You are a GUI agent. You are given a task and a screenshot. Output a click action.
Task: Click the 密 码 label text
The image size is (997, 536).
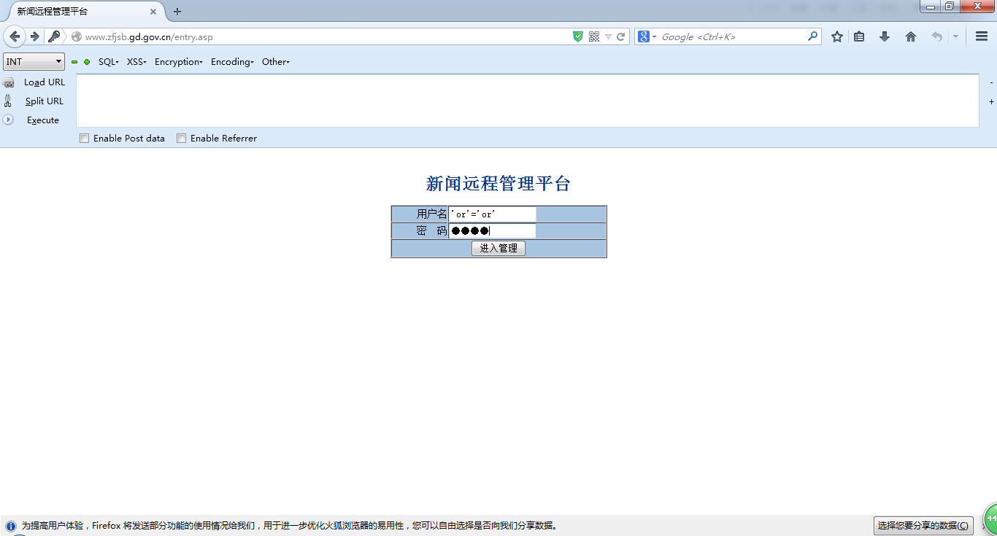pos(431,231)
